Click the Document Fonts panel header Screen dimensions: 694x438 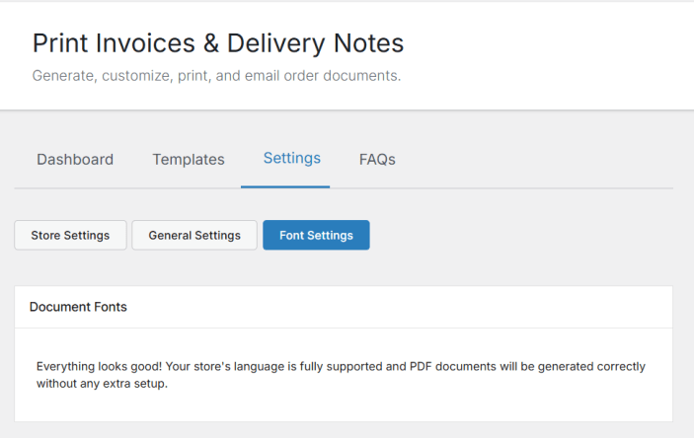tap(79, 307)
